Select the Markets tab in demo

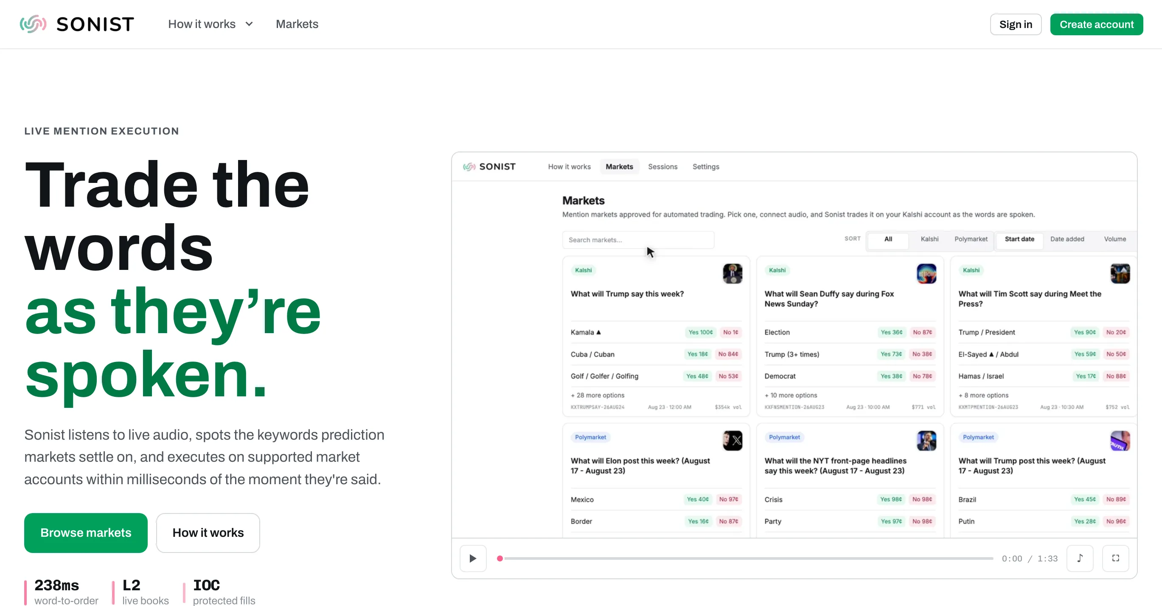(x=619, y=166)
